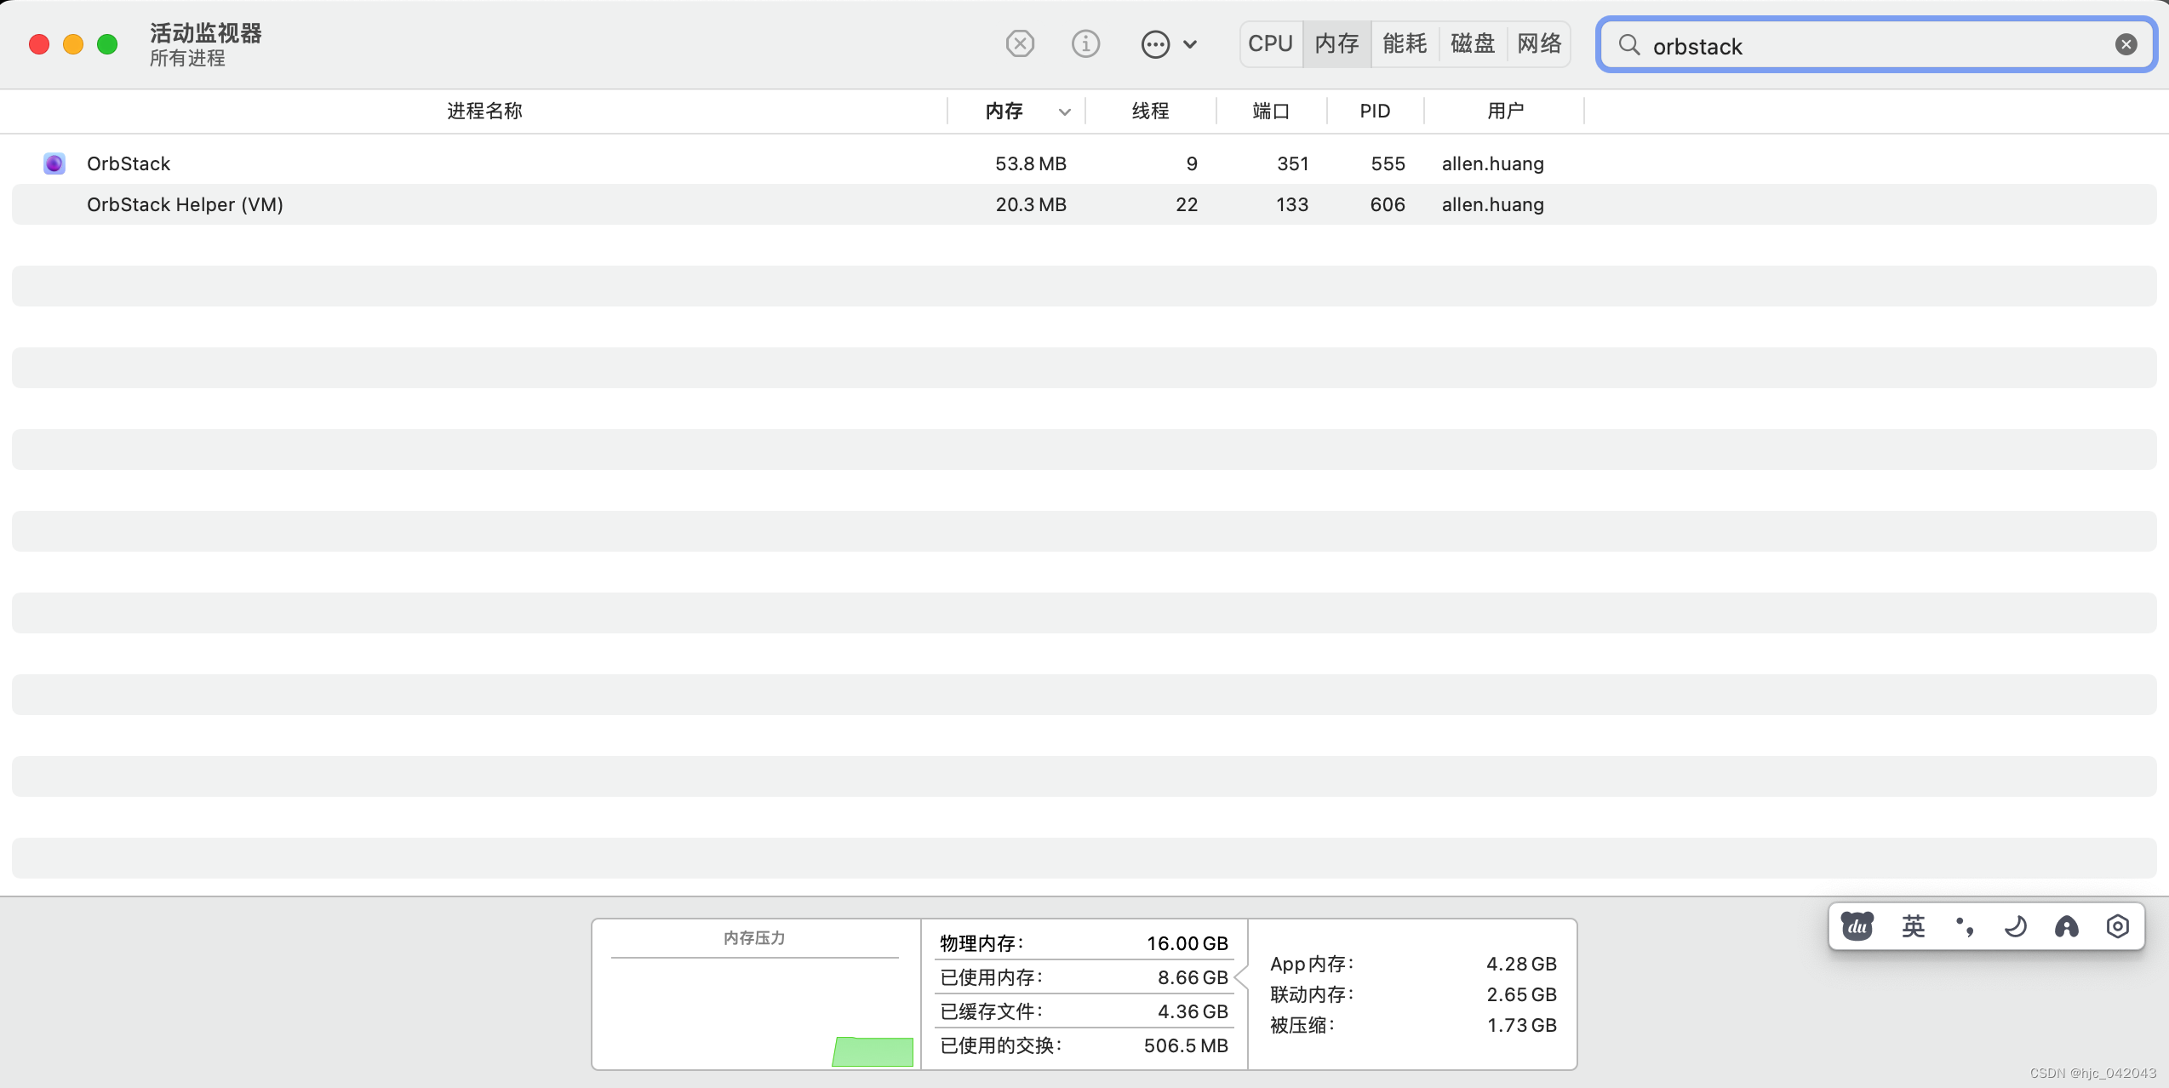Screen dimensions: 2169x1088
Task: Open input method skin icon
Action: coord(2066,926)
